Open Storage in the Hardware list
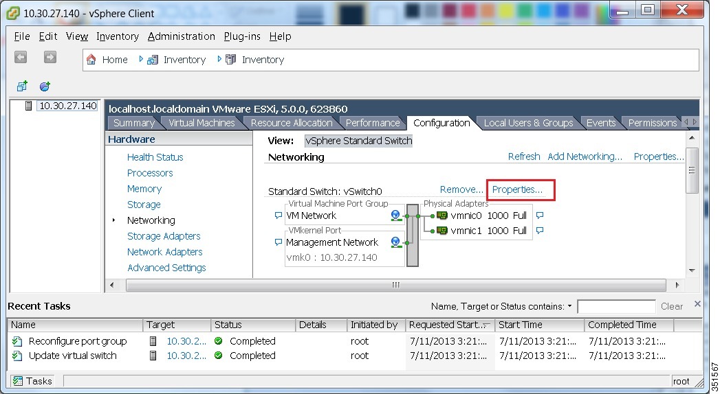This screenshot has width=720, height=394. tap(144, 205)
